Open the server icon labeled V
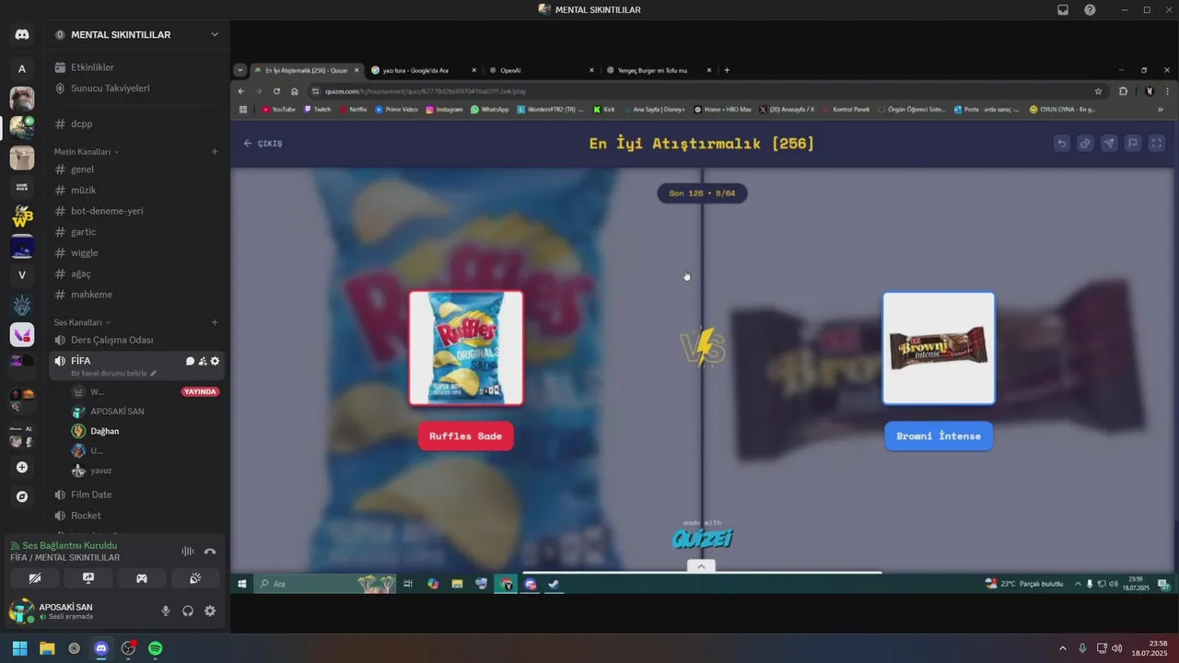The width and height of the screenshot is (1179, 663). (x=22, y=275)
